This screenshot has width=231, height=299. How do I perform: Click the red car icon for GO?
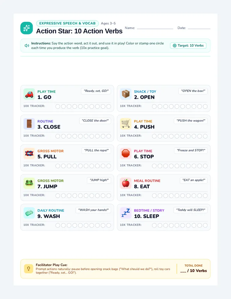[x=29, y=94]
